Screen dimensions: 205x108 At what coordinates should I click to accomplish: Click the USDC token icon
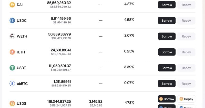point(12,21)
